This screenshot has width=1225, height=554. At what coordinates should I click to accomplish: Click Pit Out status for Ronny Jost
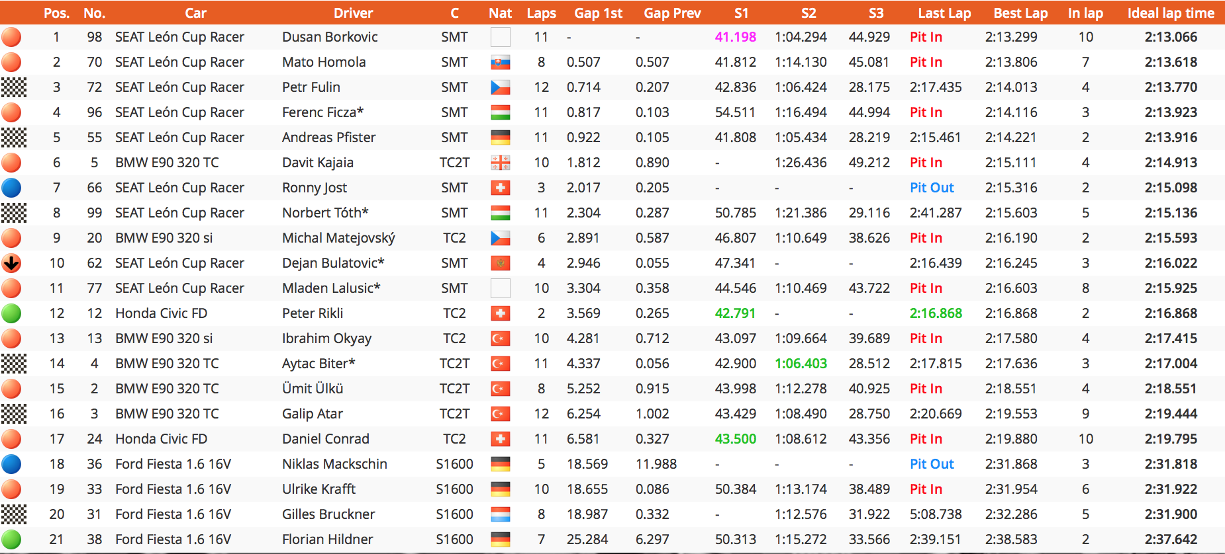[932, 188]
